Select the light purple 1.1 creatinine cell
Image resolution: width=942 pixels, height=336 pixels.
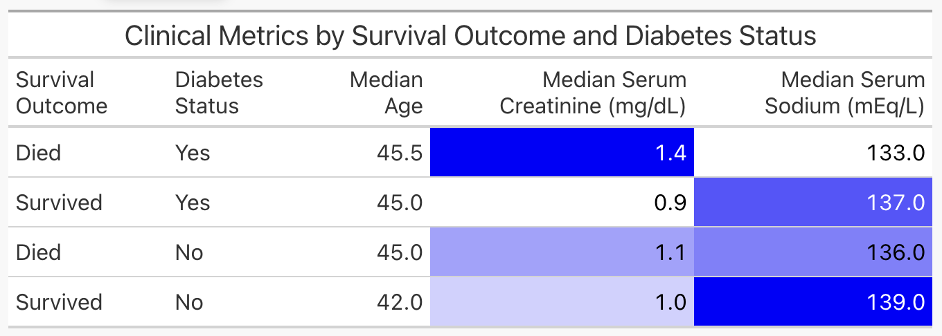562,252
